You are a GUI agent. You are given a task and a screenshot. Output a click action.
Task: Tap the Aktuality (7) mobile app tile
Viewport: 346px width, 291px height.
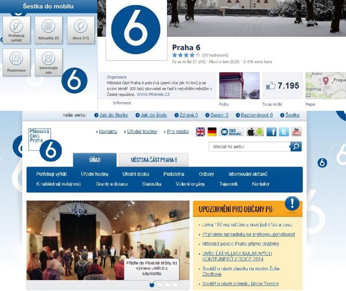(48, 30)
